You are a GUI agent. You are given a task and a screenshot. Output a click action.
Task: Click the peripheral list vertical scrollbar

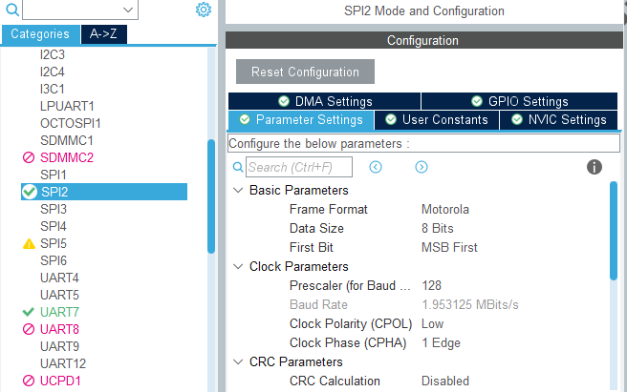pos(211,196)
